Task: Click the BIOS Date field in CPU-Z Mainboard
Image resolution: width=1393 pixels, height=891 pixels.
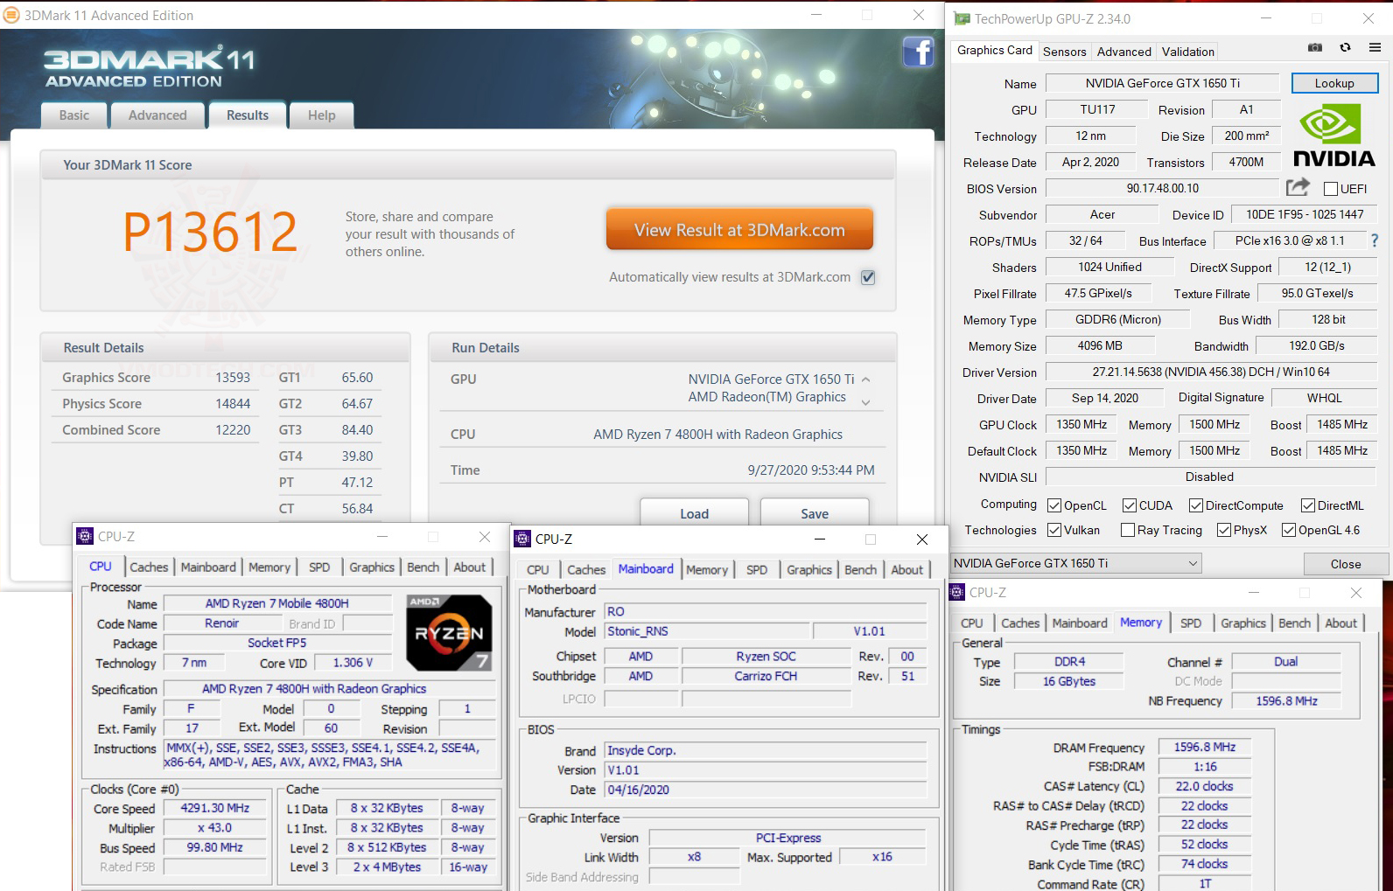Action: pos(766,790)
